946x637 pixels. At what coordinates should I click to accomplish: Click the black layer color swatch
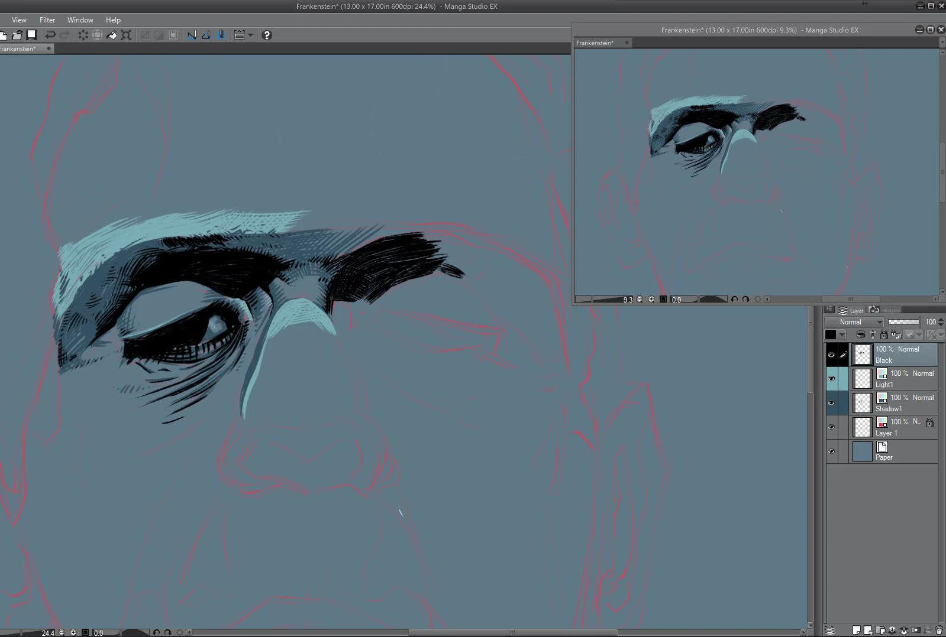coord(831,334)
